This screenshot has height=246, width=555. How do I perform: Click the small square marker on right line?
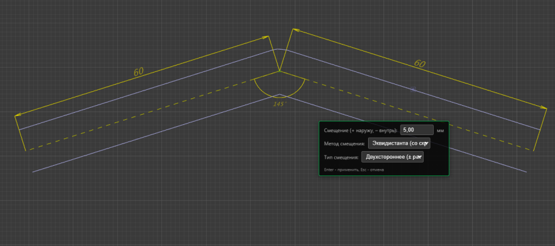point(413,90)
